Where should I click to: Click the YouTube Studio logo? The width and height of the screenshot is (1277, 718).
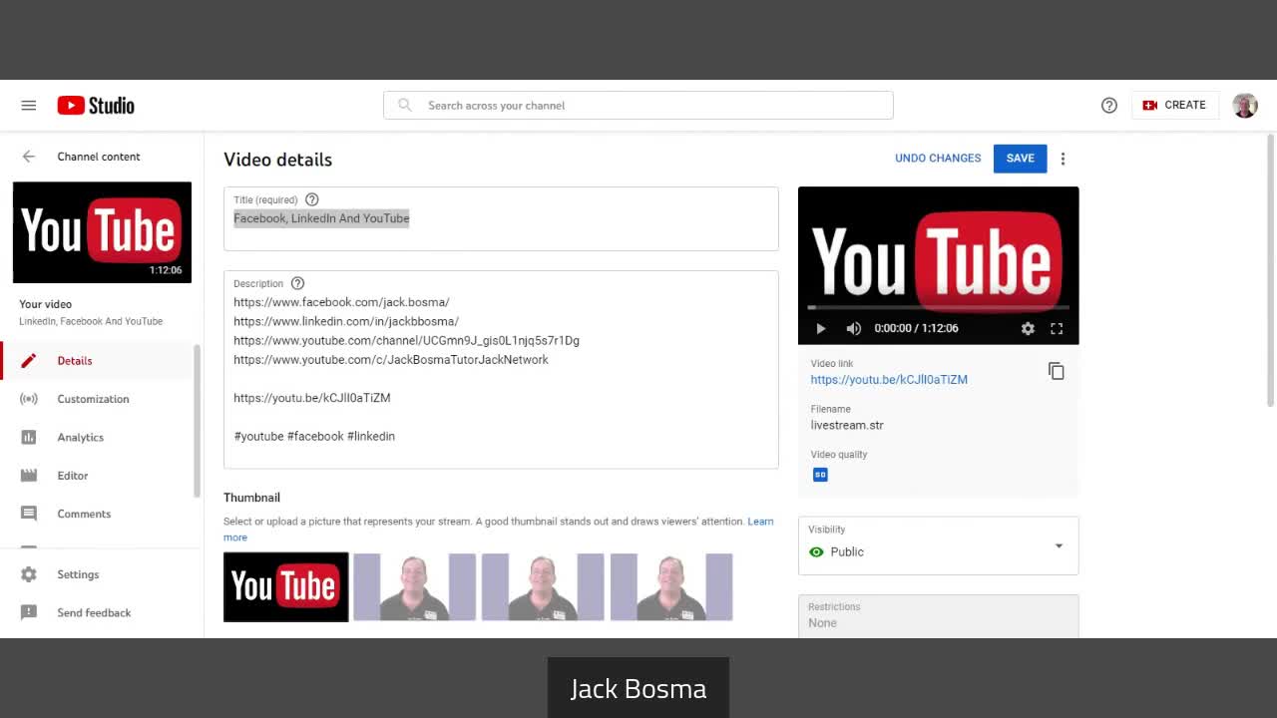96,105
